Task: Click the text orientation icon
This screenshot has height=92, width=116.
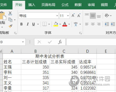Action: coord(107,16)
